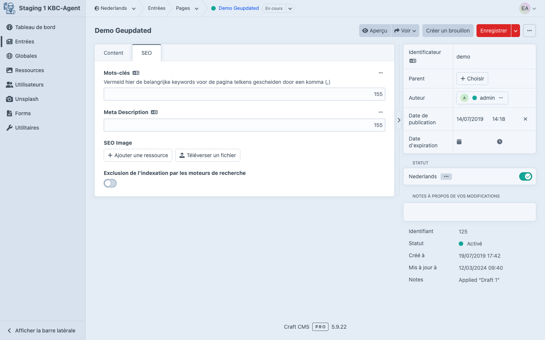The width and height of the screenshot is (545, 340).
Task: Open Mots-clés field actions menu
Action: pos(381,73)
